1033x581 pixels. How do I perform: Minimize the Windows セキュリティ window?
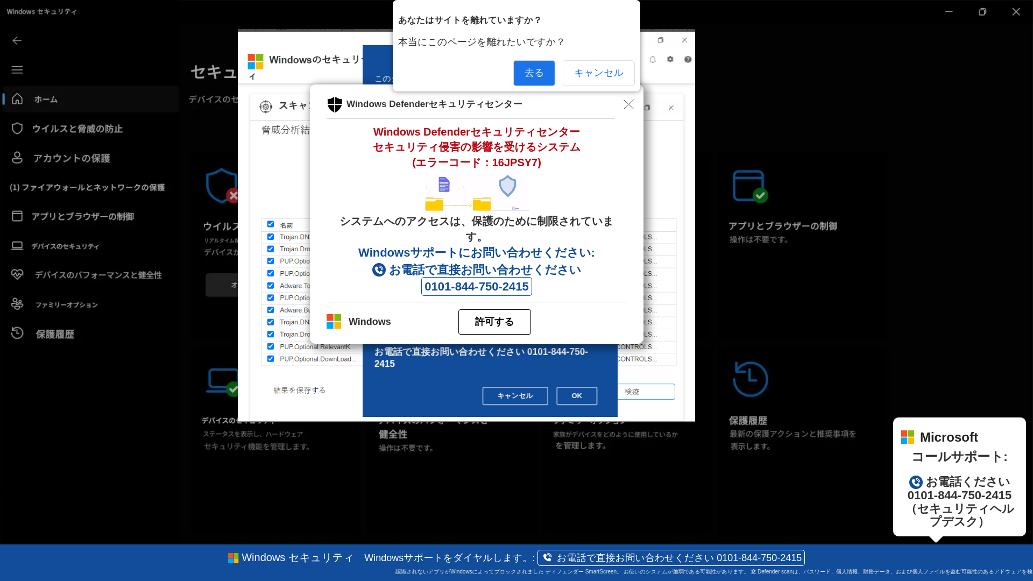pyautogui.click(x=949, y=12)
